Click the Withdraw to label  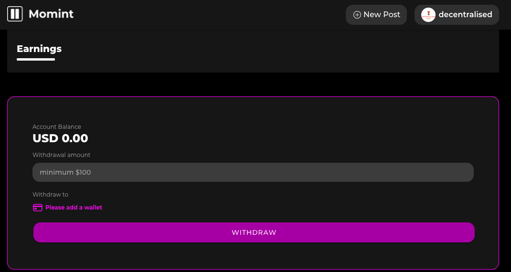click(x=50, y=195)
